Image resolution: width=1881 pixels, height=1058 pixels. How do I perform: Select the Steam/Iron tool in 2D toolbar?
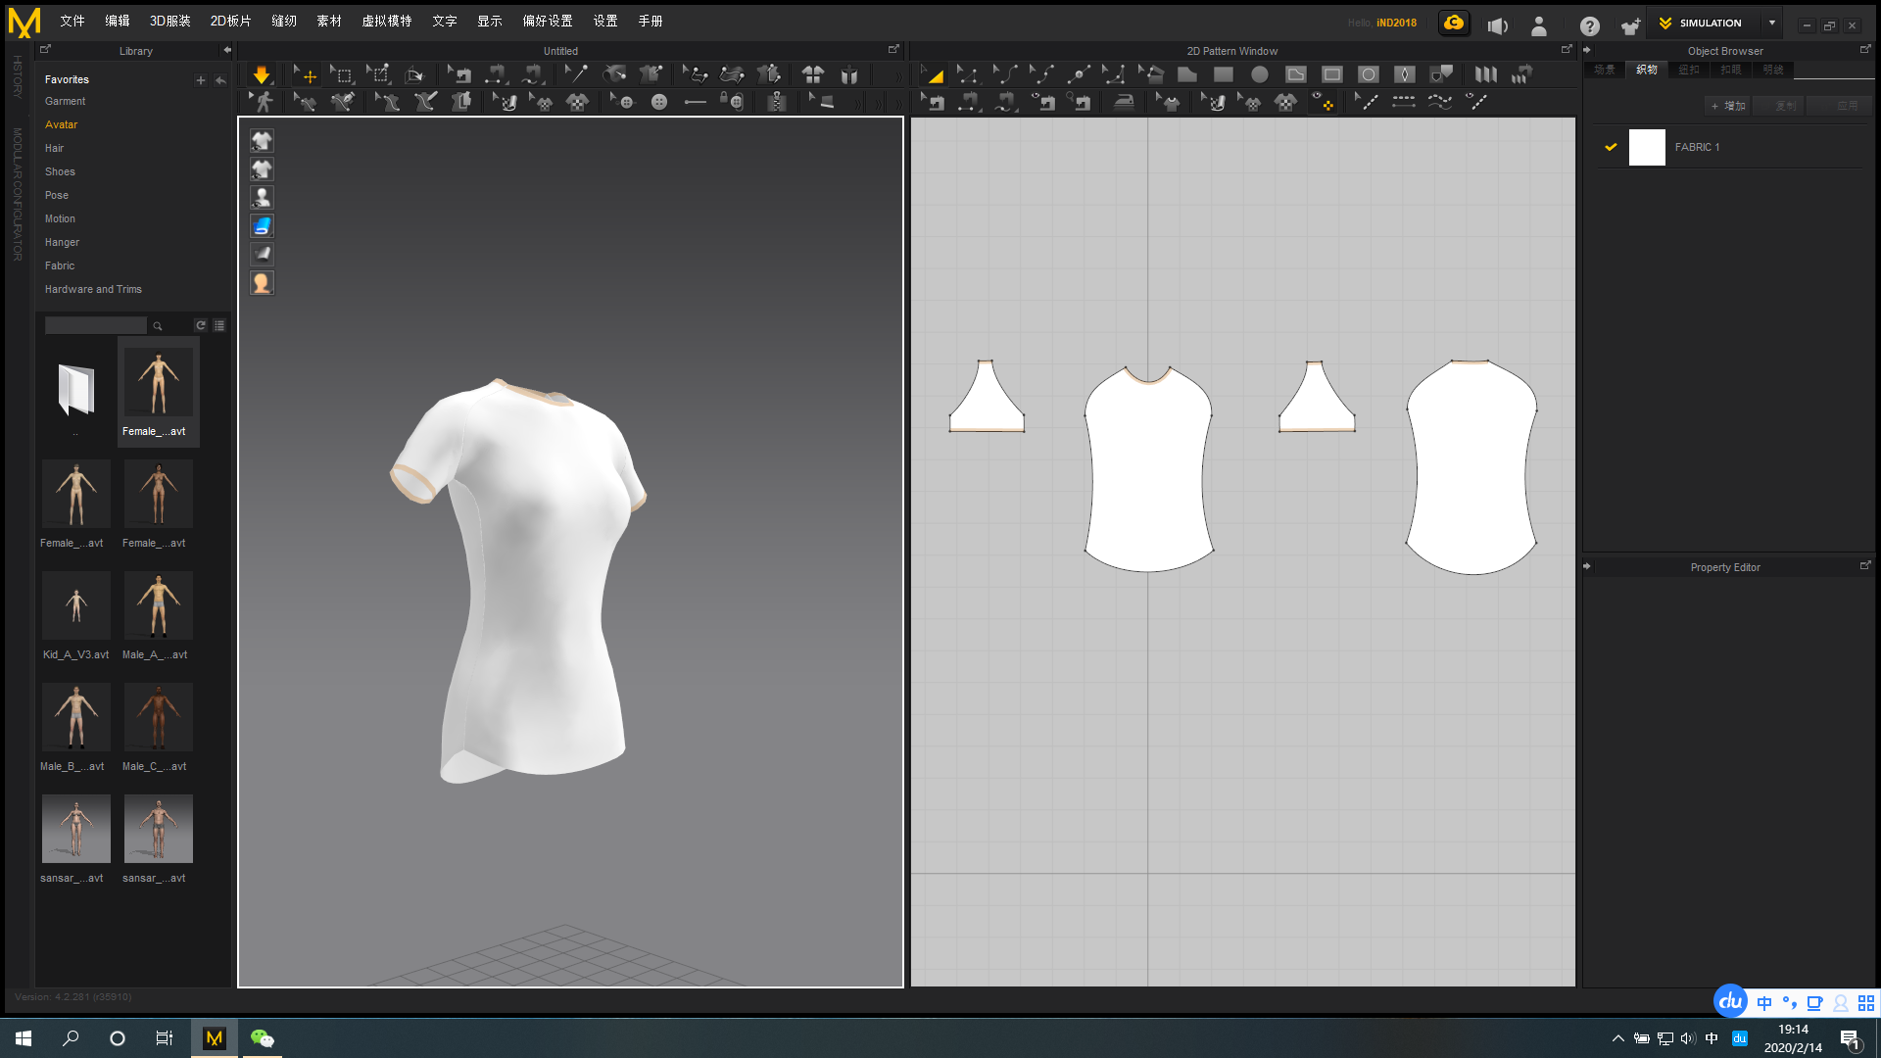(x=1123, y=101)
